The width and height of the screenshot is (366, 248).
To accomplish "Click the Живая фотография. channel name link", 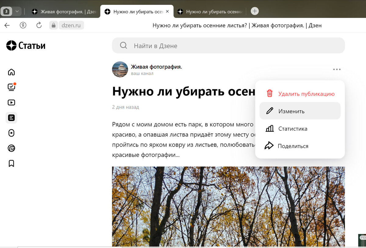I will pyautogui.click(x=156, y=67).
